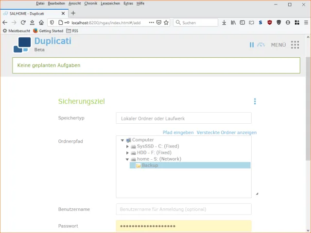Go back with the browser back arrow
The height and width of the screenshot is (233, 311).
[x=5, y=23]
